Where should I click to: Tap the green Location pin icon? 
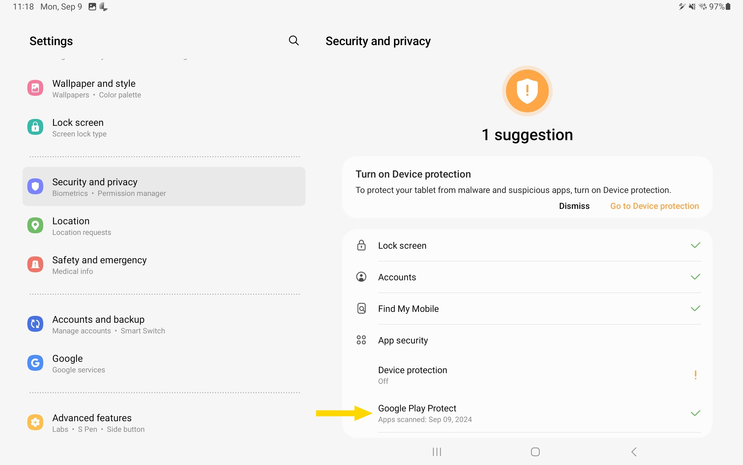35,225
